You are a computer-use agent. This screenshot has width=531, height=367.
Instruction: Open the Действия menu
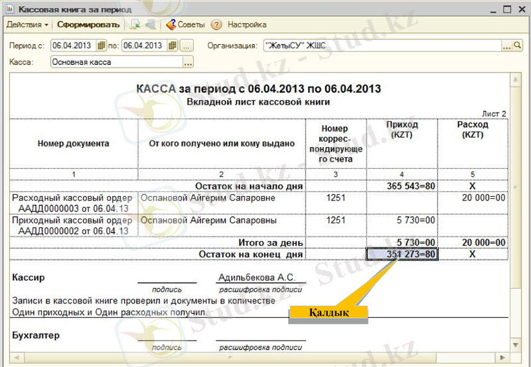(27, 25)
